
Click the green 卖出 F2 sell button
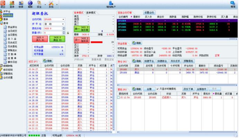point(57,38)
